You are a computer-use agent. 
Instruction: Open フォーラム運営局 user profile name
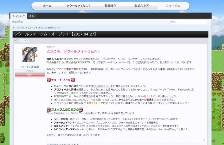tap(30, 67)
